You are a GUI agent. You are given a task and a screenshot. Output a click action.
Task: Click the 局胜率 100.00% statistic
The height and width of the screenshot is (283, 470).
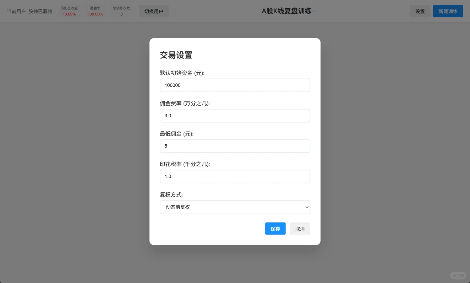95,11
